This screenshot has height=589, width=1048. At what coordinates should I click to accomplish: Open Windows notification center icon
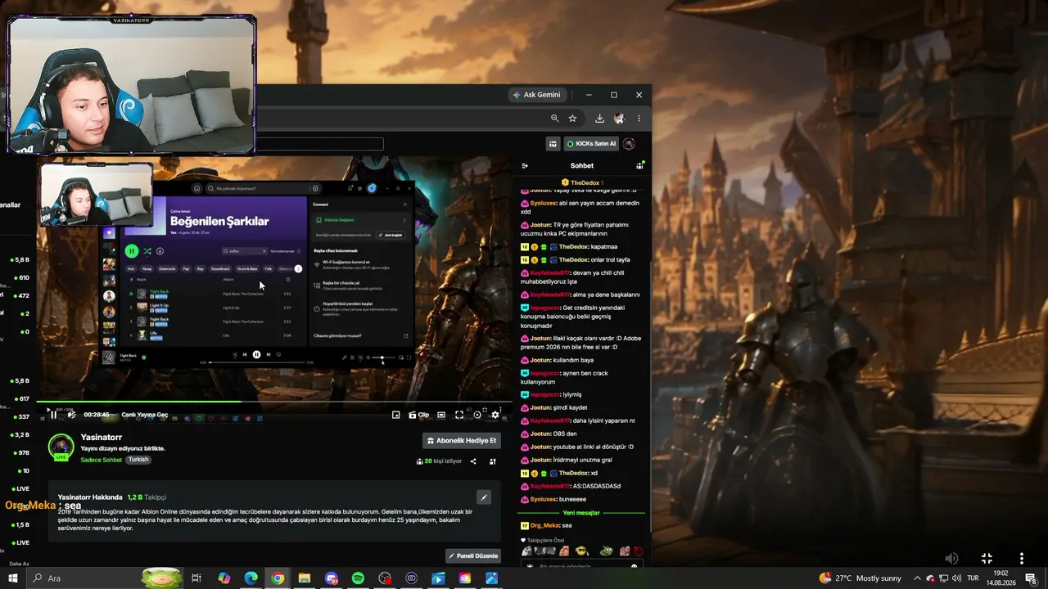point(1031,578)
